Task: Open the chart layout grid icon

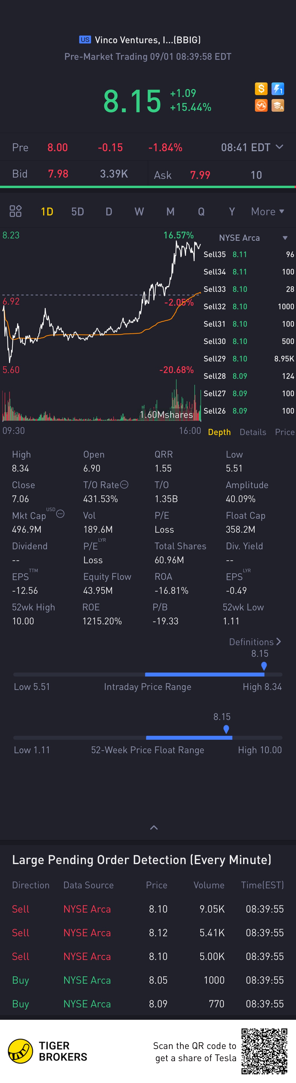Action: (16, 211)
